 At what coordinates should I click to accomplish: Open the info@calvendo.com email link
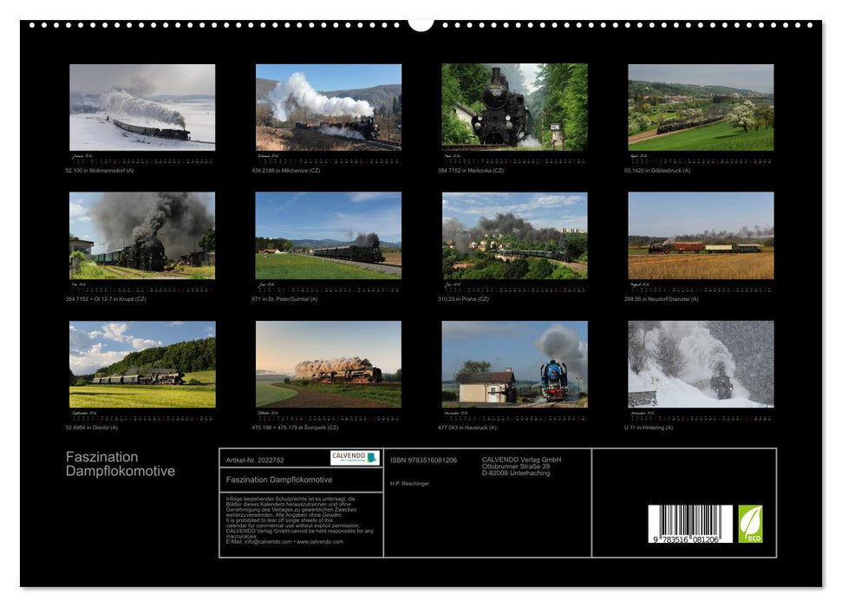(270, 541)
